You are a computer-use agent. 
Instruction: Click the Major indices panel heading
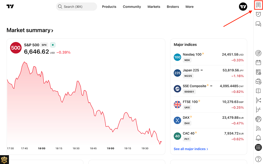(185, 45)
